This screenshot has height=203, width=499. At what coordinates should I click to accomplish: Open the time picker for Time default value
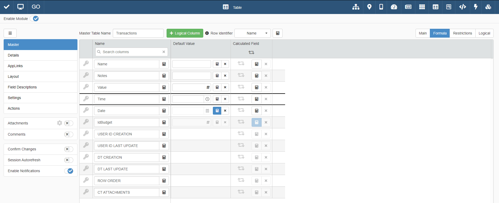click(x=207, y=99)
